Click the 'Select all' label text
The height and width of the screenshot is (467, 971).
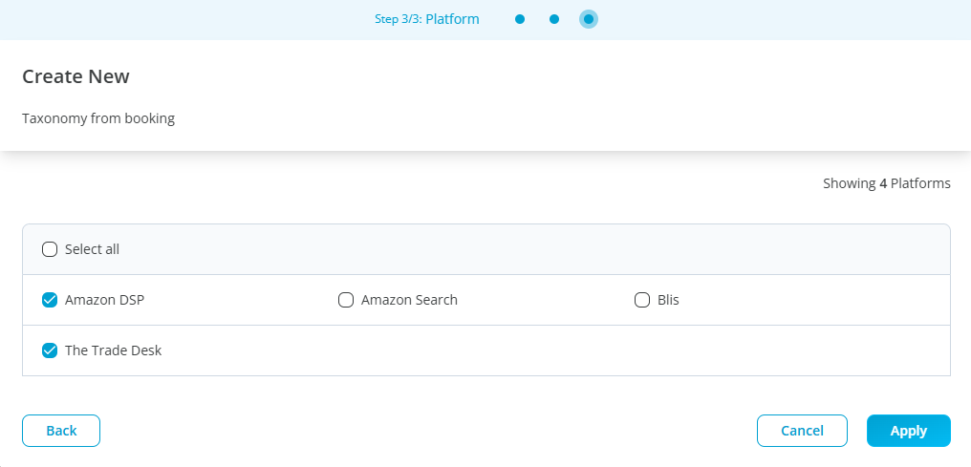click(x=92, y=249)
